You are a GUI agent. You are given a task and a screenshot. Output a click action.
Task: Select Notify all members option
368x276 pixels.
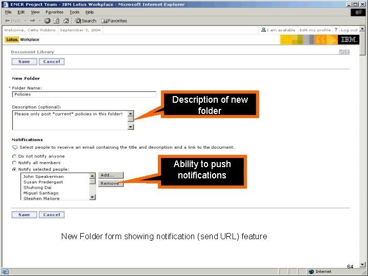(x=14, y=163)
